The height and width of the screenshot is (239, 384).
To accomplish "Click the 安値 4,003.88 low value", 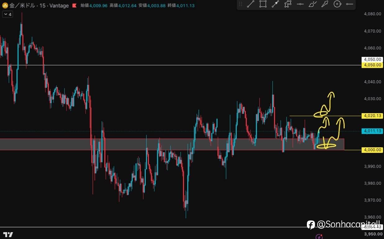I will click(152, 6).
